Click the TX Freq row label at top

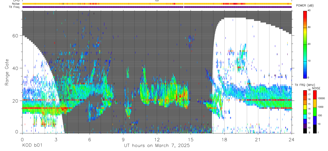coord(14,7)
